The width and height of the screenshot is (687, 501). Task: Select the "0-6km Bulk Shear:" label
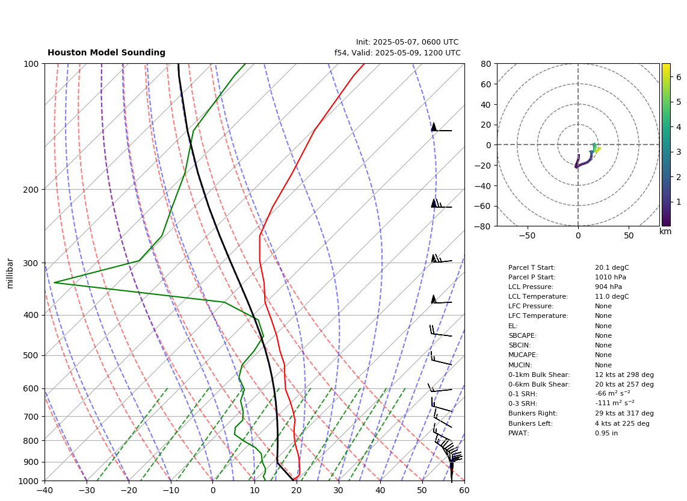[x=539, y=384]
